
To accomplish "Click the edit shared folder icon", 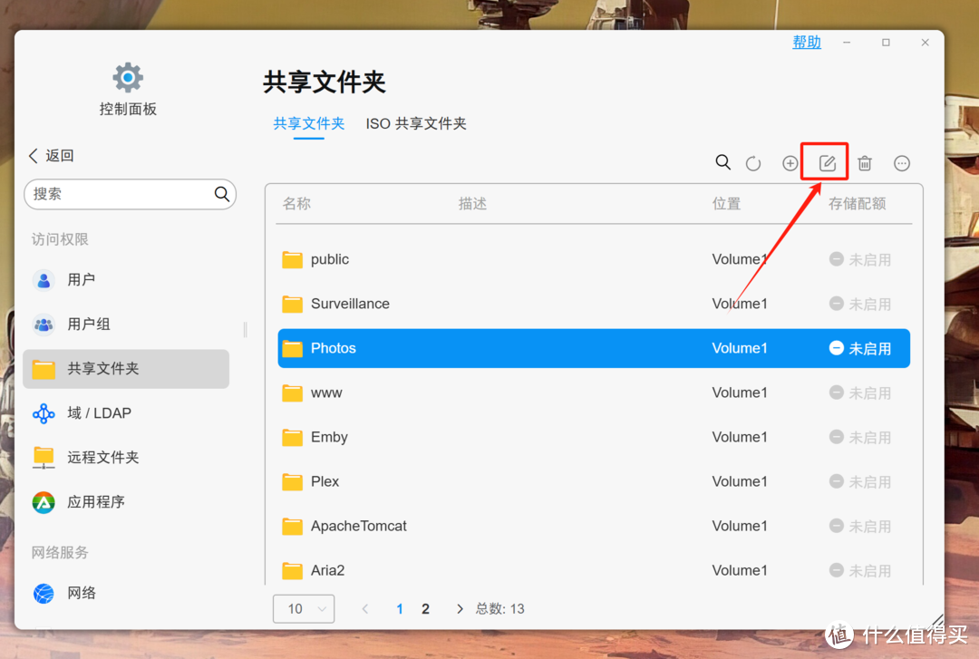I will [827, 163].
